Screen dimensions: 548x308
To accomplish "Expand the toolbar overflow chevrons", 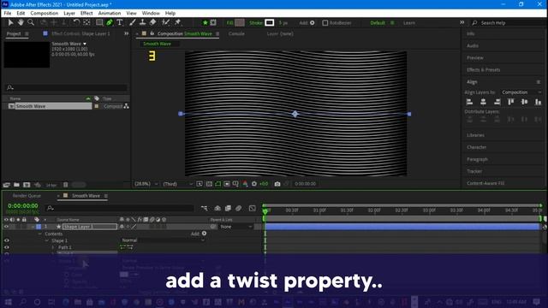I will [462, 22].
